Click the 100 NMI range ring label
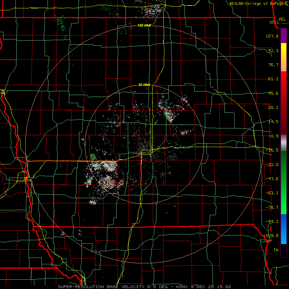289x289 pixels. [144, 25]
